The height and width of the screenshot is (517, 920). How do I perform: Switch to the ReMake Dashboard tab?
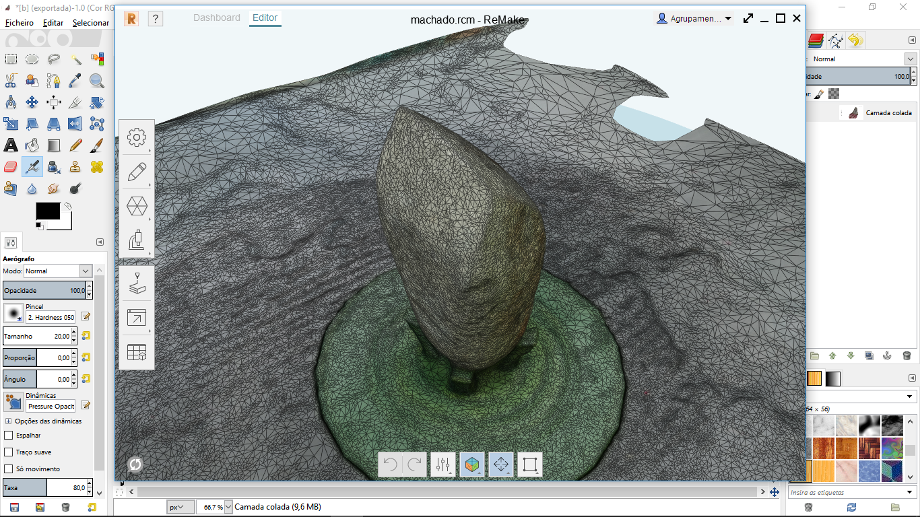217,18
